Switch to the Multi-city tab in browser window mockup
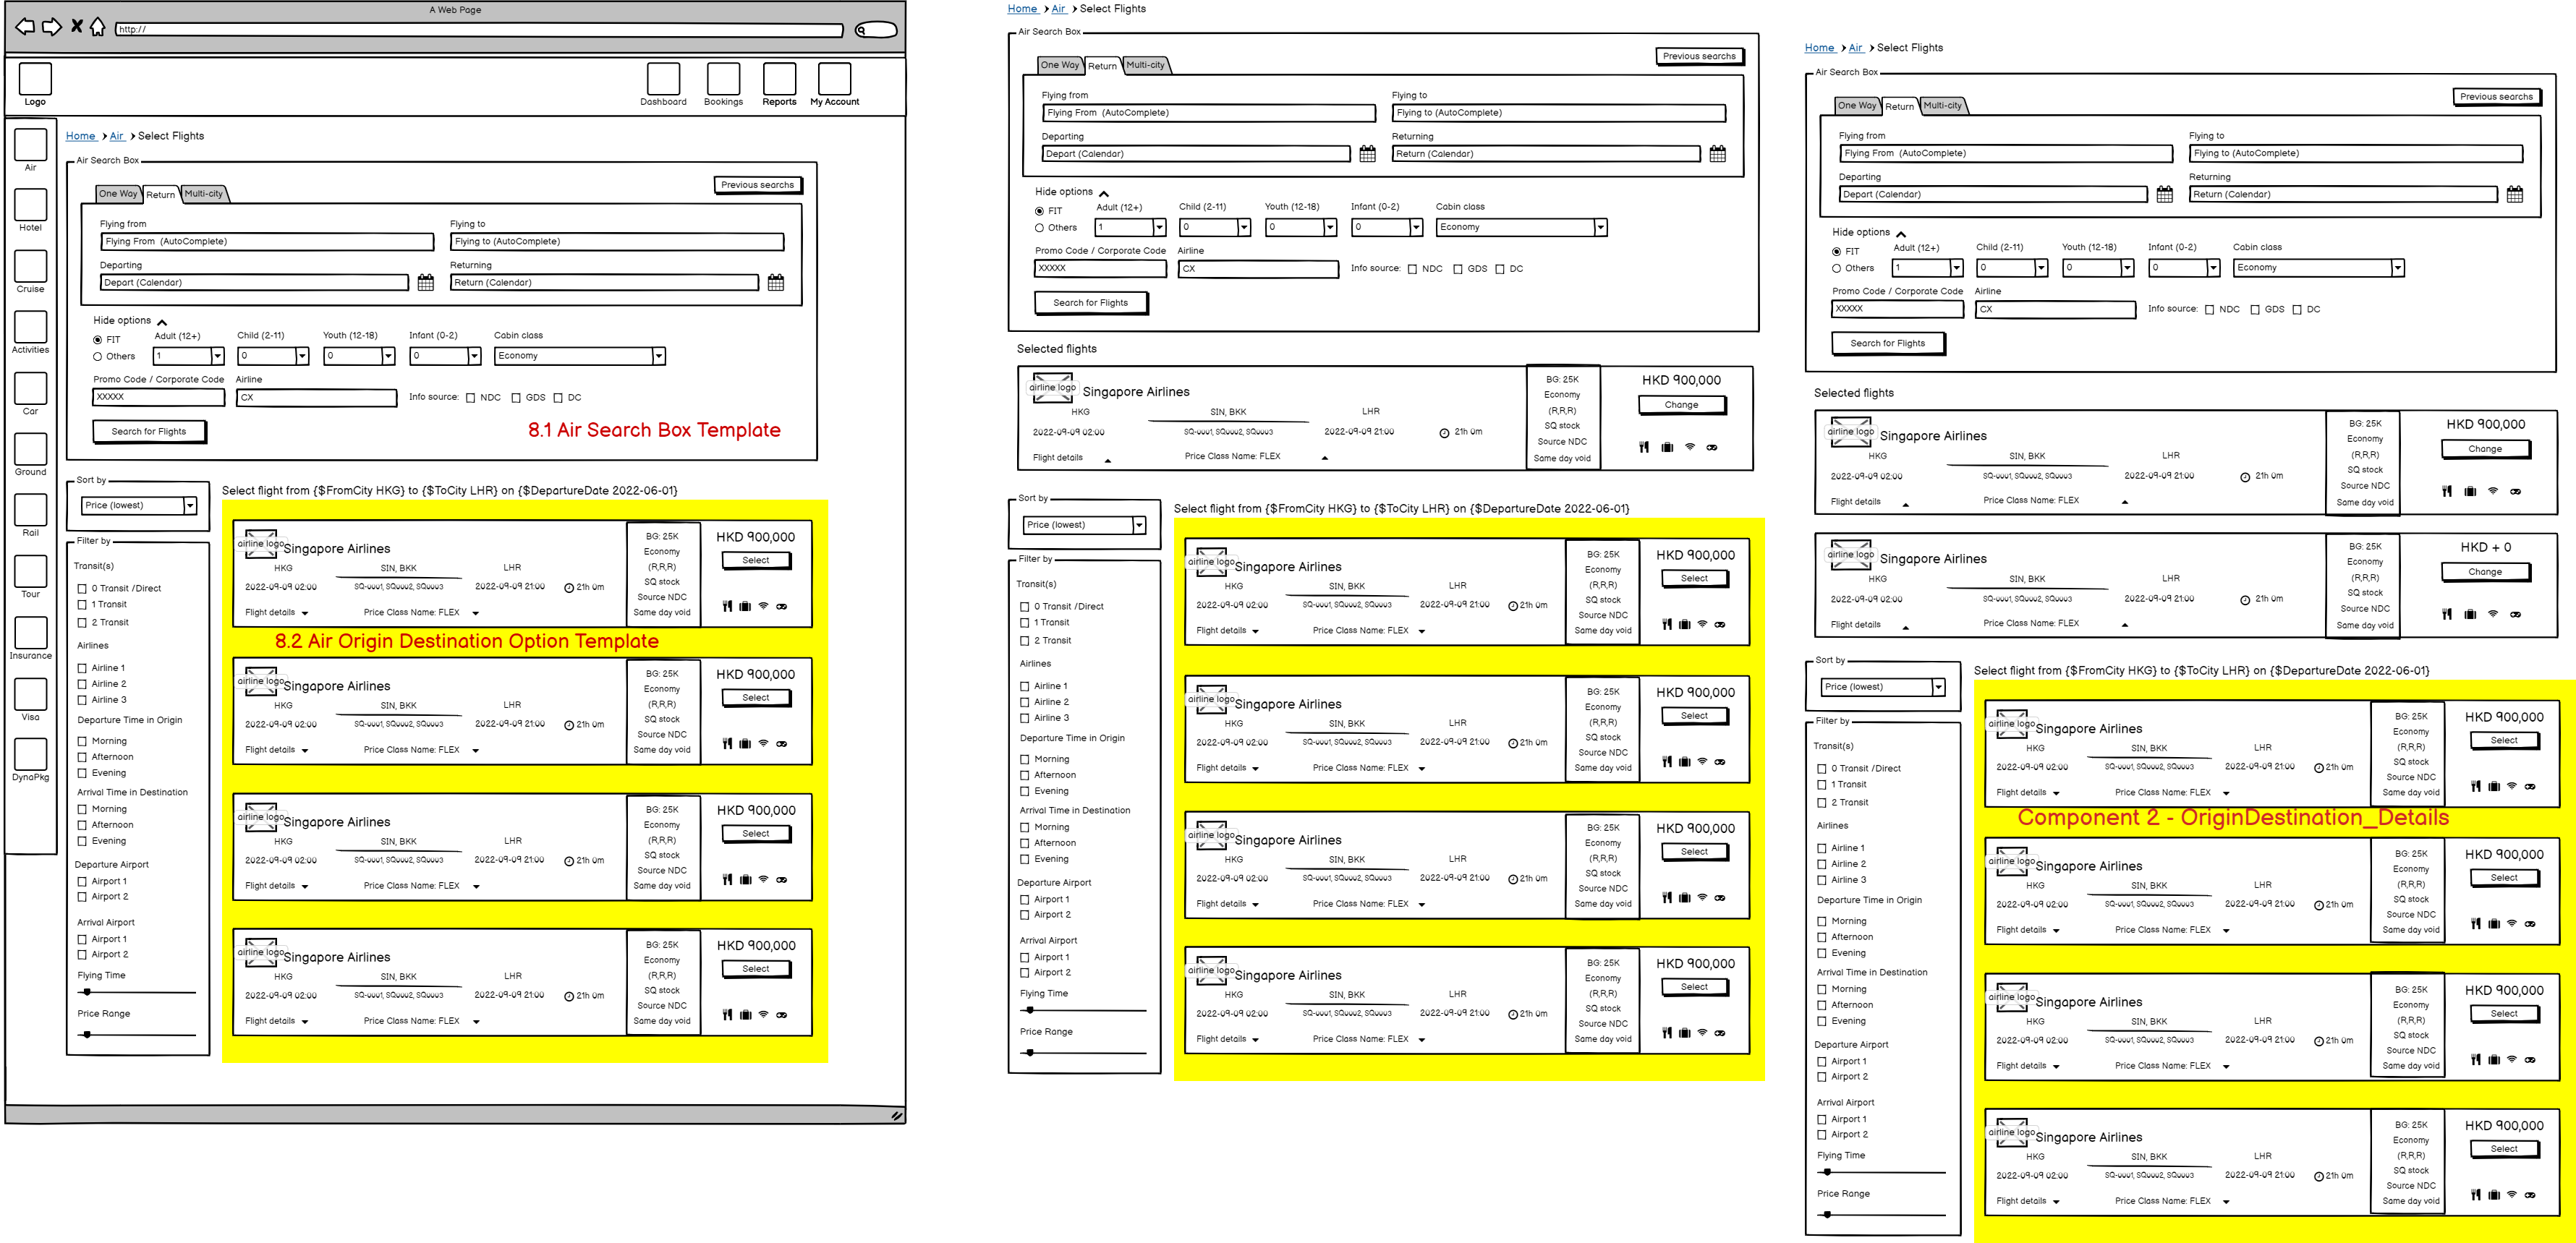The image size is (2576, 1243). (204, 194)
